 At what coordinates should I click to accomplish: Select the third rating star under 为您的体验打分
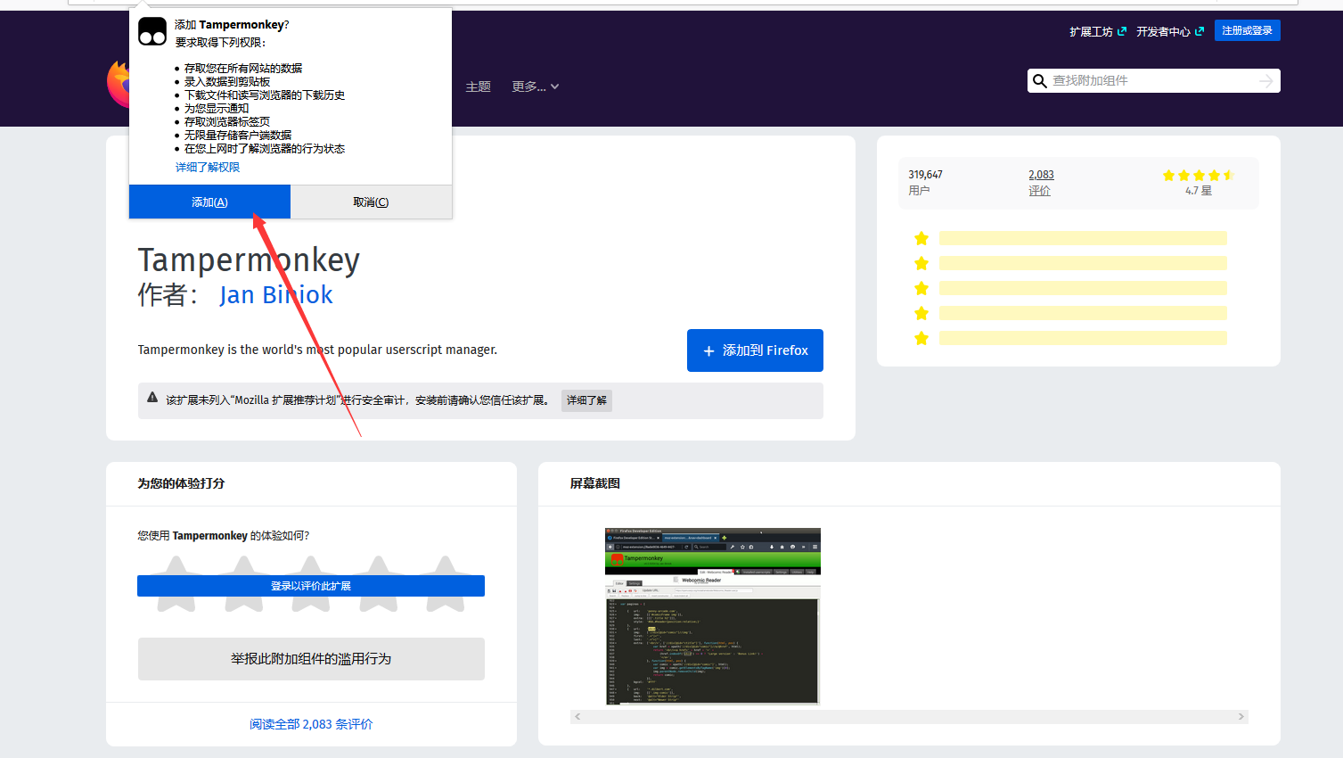click(311, 584)
